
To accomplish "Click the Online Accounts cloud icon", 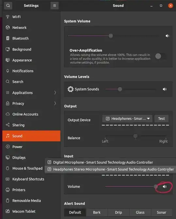I will tap(7, 114).
